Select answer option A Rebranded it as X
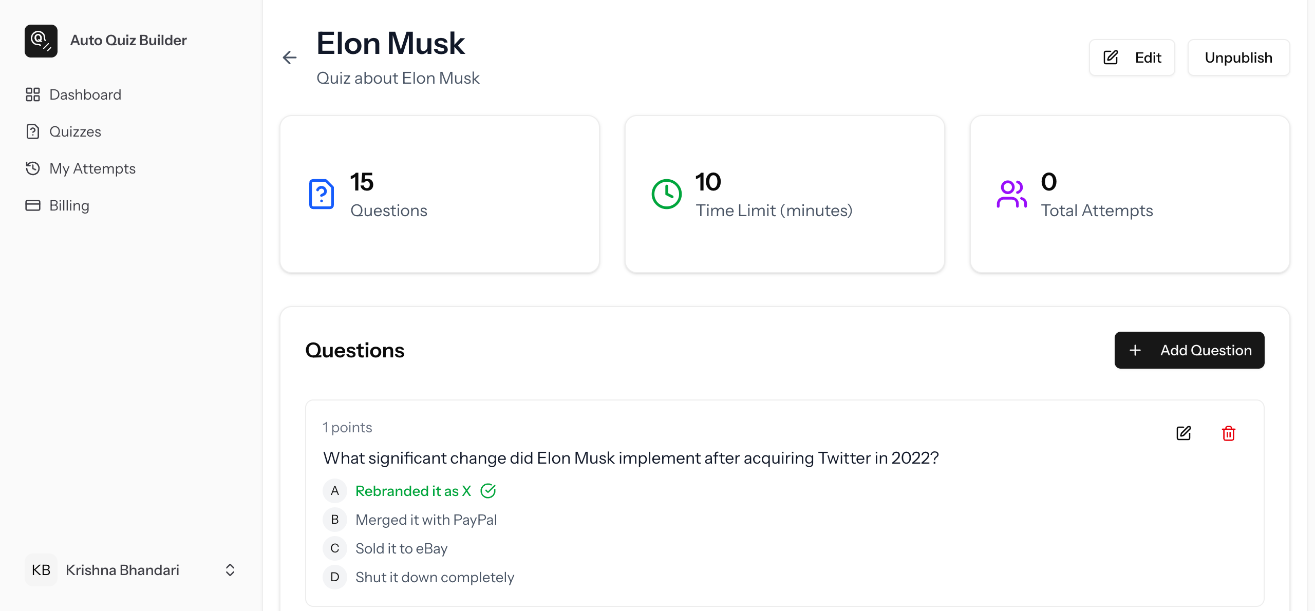1315x611 pixels. (412, 491)
